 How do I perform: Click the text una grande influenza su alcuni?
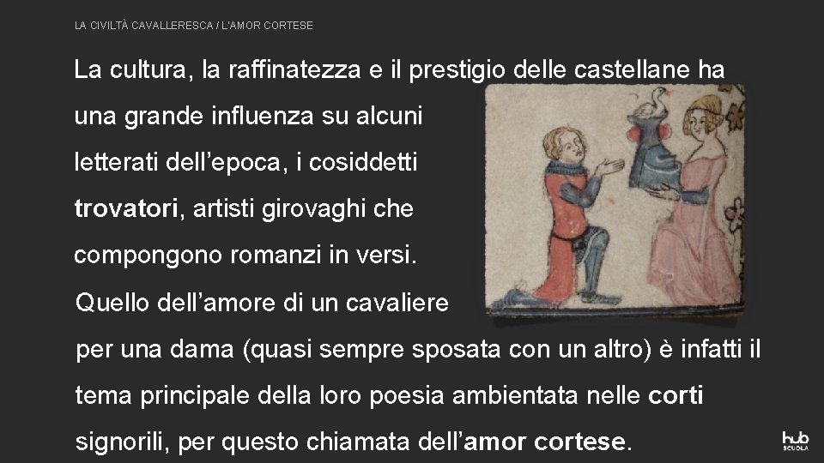[x=248, y=116]
